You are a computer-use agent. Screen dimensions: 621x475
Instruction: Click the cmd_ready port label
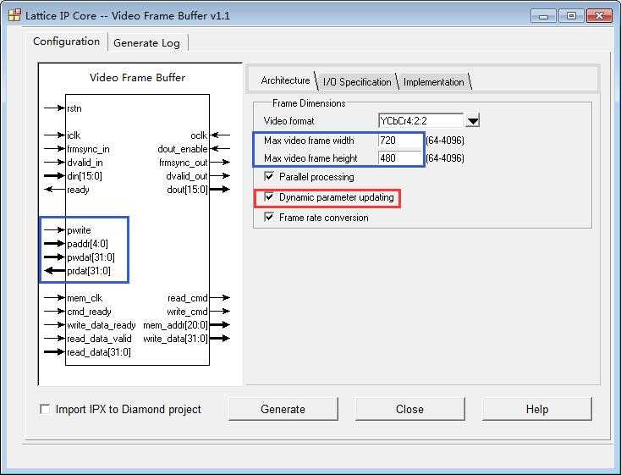pyautogui.click(x=89, y=312)
